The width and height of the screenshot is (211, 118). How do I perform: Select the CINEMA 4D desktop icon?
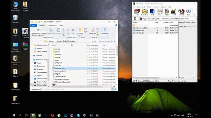15,60
